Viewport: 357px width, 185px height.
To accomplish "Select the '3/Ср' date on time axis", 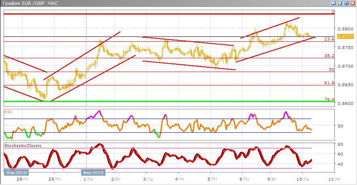I will (148, 179).
